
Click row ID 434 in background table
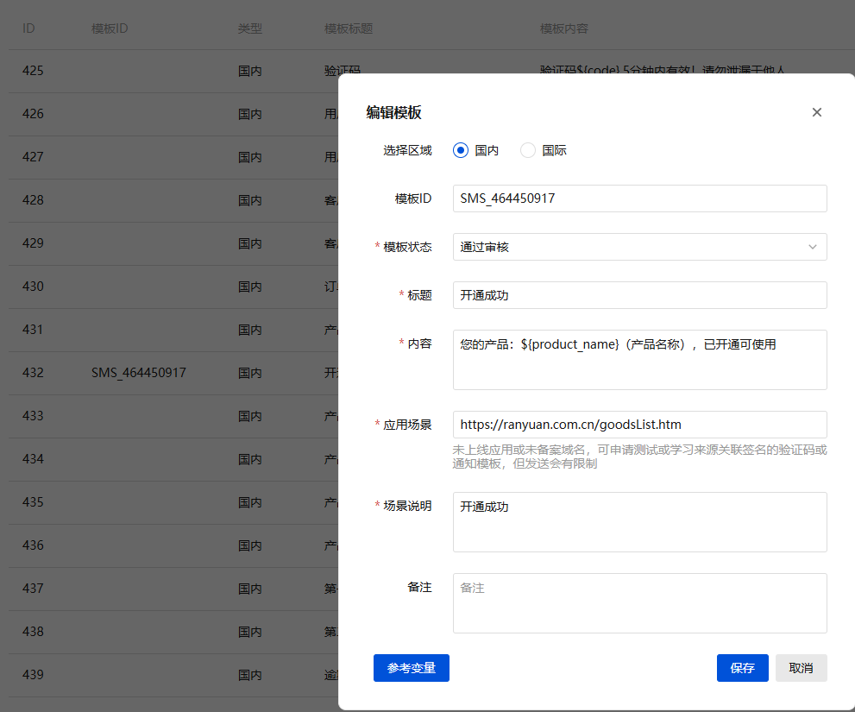click(x=33, y=459)
